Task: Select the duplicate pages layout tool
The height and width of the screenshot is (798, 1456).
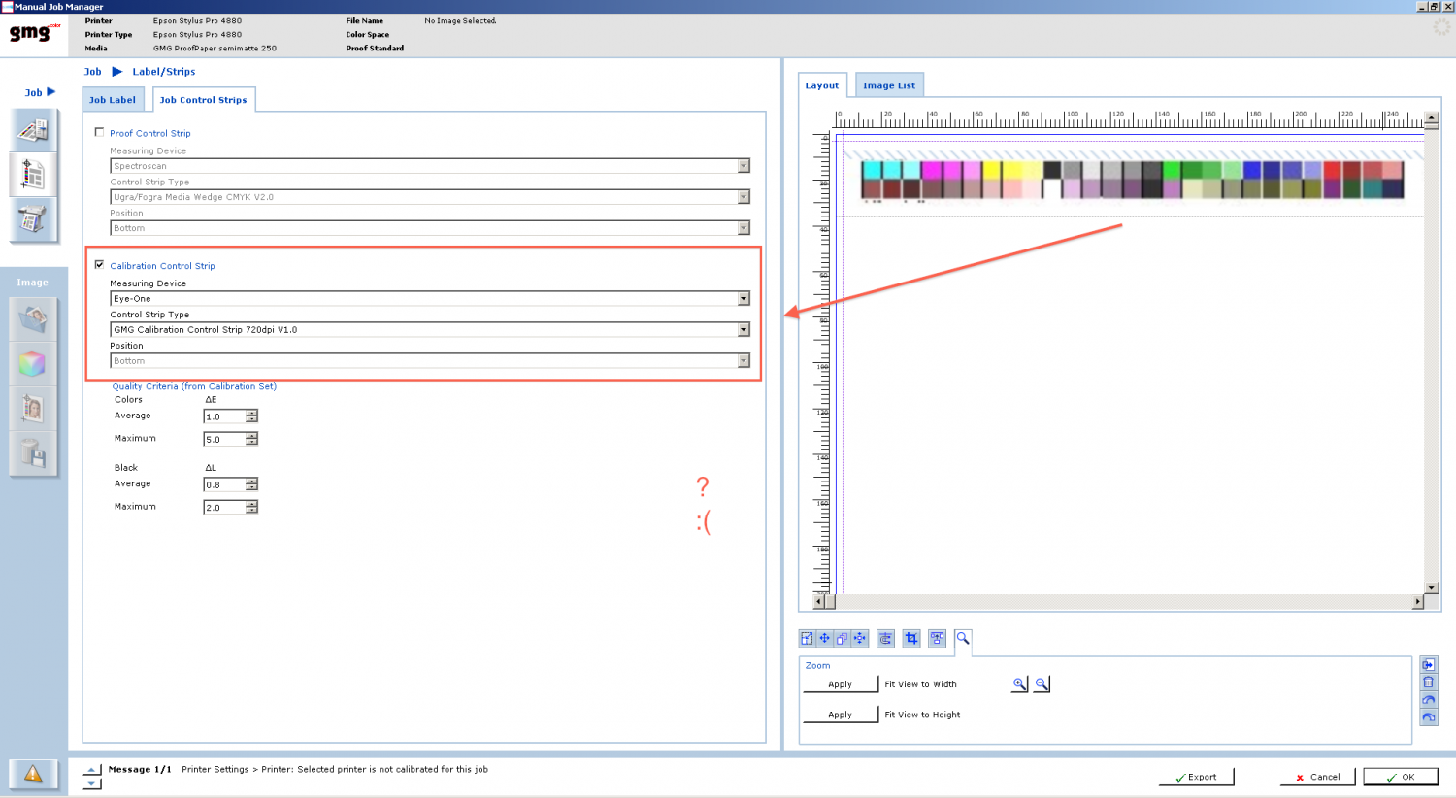Action: tap(842, 638)
